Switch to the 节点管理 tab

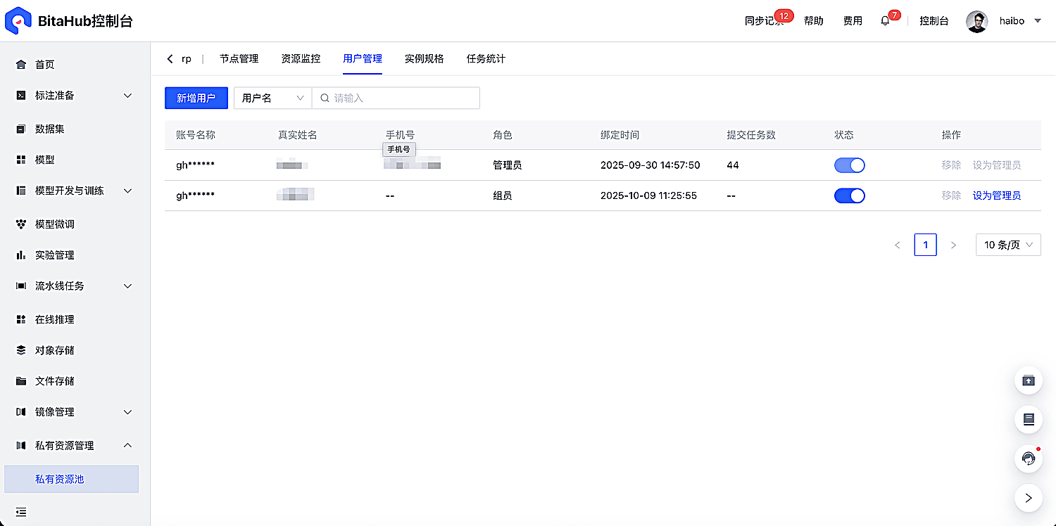point(239,59)
